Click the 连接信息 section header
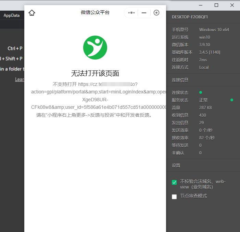 pyautogui.click(x=180, y=80)
